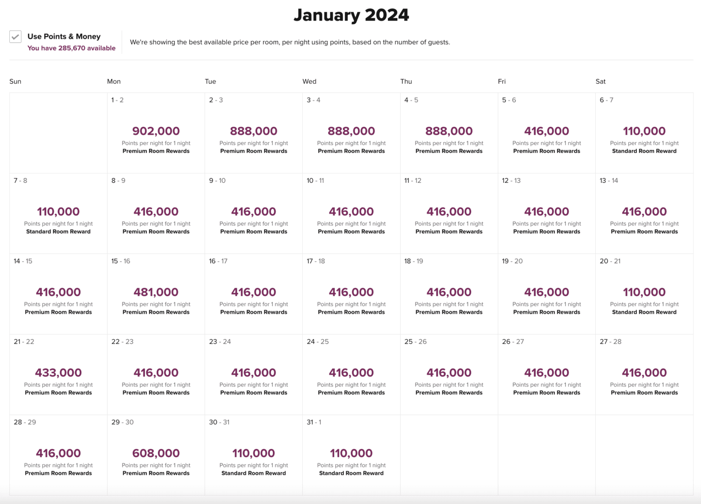701x504 pixels.
Task: Choose Jan 20 - 21 Standard Room Reward
Action: pyautogui.click(x=644, y=294)
